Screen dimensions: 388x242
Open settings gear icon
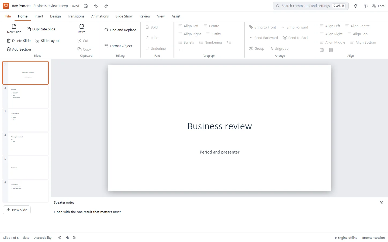tap(366, 6)
